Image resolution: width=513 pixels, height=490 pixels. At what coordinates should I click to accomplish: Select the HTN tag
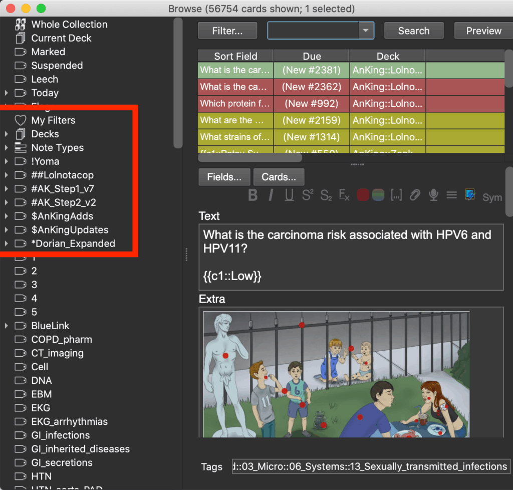[41, 476]
